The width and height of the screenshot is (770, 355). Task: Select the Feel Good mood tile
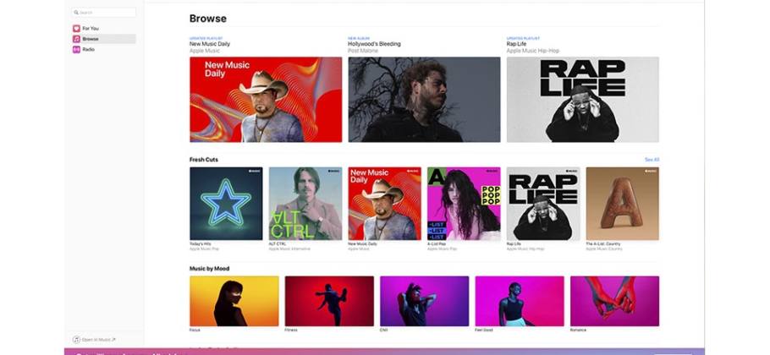[x=520, y=301]
